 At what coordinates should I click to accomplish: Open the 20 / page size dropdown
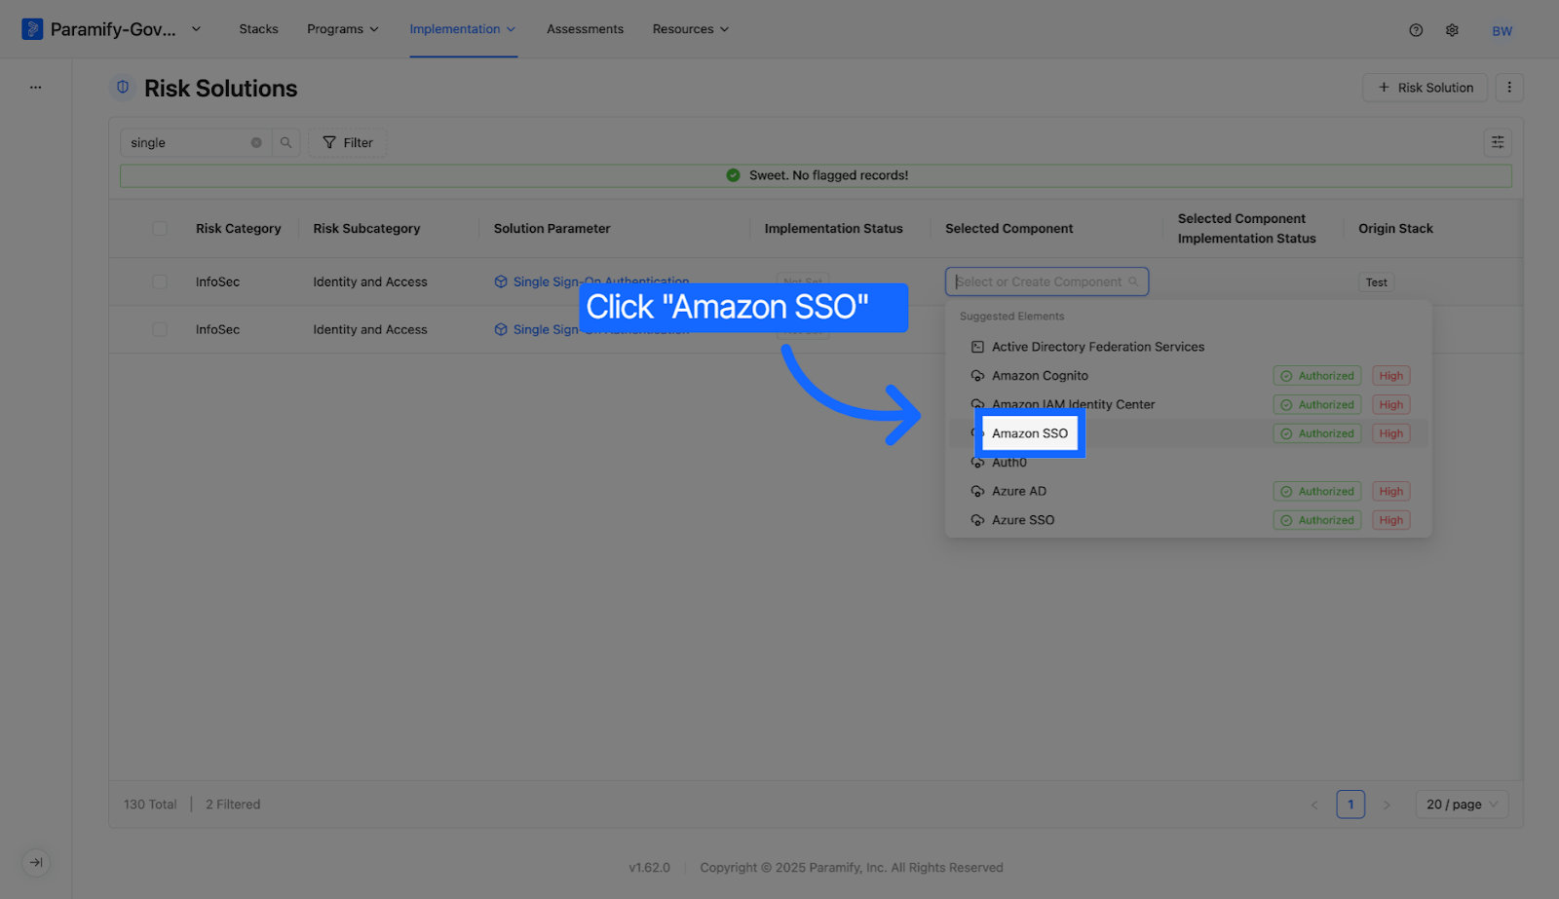(1462, 805)
